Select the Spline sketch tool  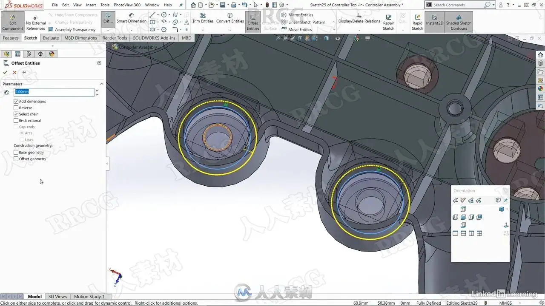175,15
